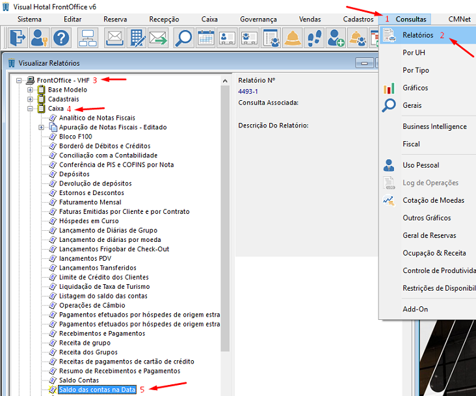The width and height of the screenshot is (476, 396).
Task: Click the Relatórios printer document icon
Action: coord(389,35)
